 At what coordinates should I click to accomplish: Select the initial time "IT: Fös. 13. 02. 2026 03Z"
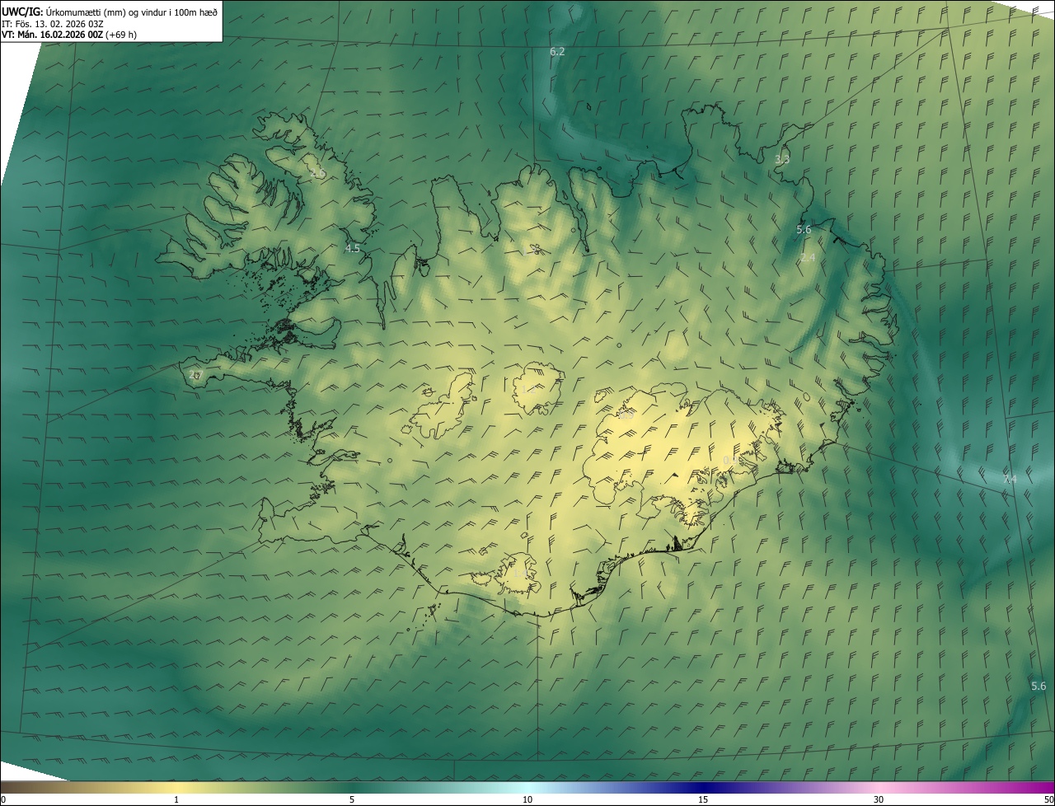pos(52,23)
